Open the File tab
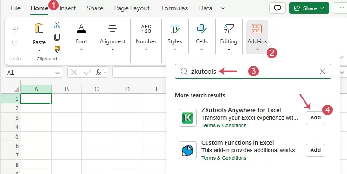 point(16,8)
